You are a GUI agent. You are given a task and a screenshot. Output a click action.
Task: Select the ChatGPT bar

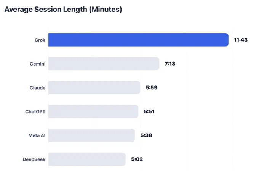tap(93, 111)
